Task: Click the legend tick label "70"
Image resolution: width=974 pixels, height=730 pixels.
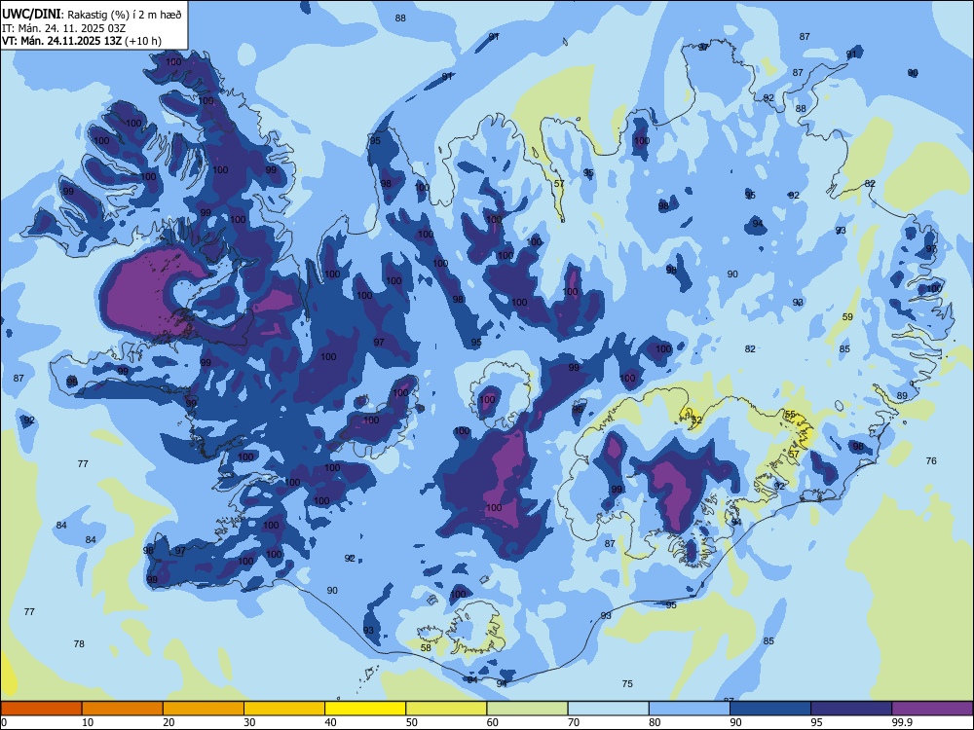Action: pos(574,722)
